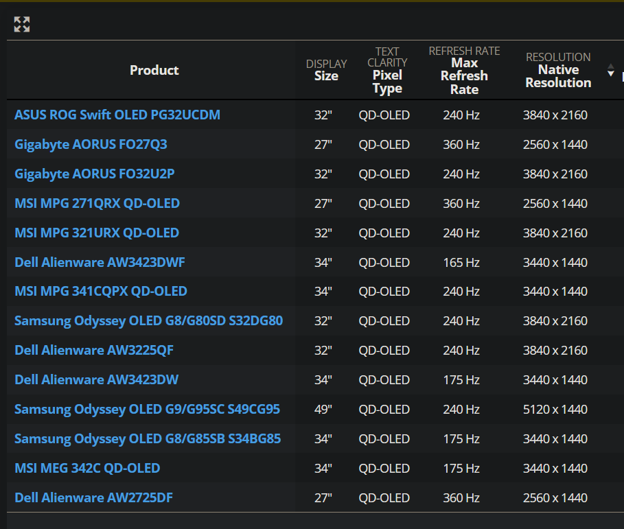Viewport: 624px width, 529px height.
Task: Select MSI MPG 341CQPX QD-OLED link
Action: tap(101, 292)
